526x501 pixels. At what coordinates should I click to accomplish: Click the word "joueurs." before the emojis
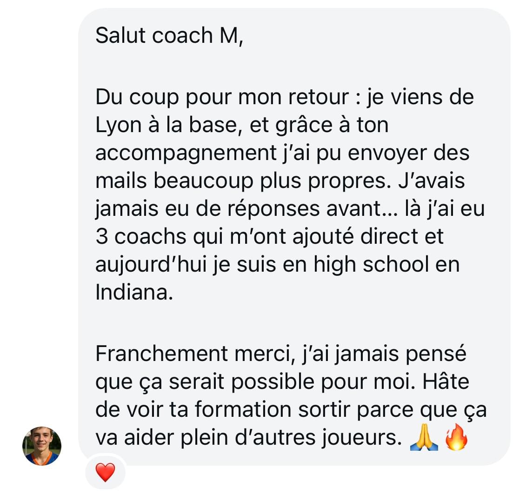(x=362, y=438)
